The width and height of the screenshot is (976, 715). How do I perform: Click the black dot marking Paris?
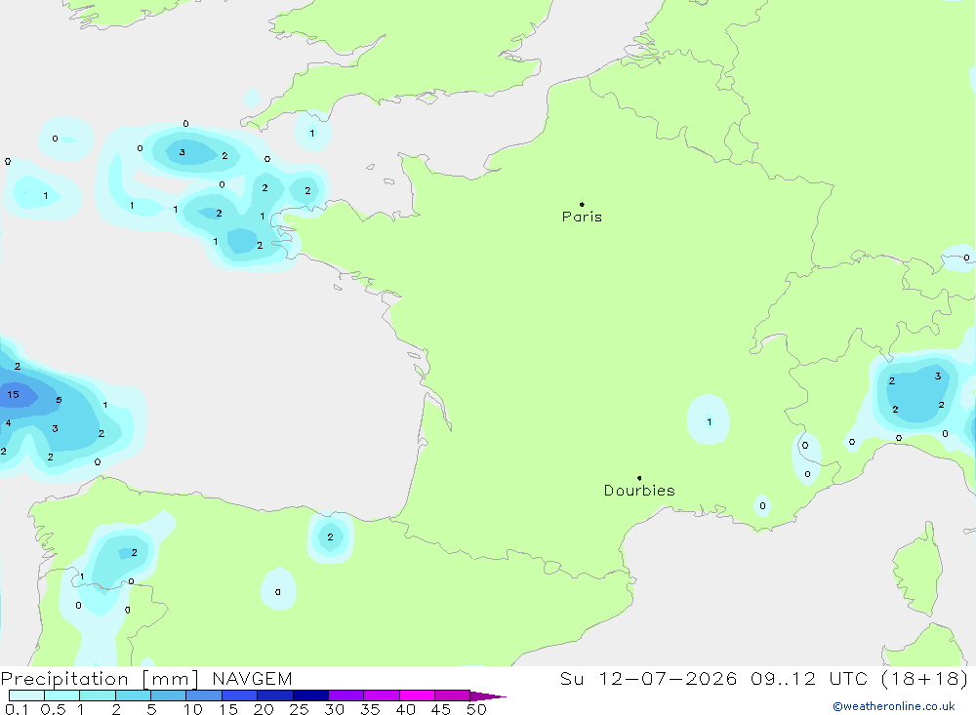582,204
